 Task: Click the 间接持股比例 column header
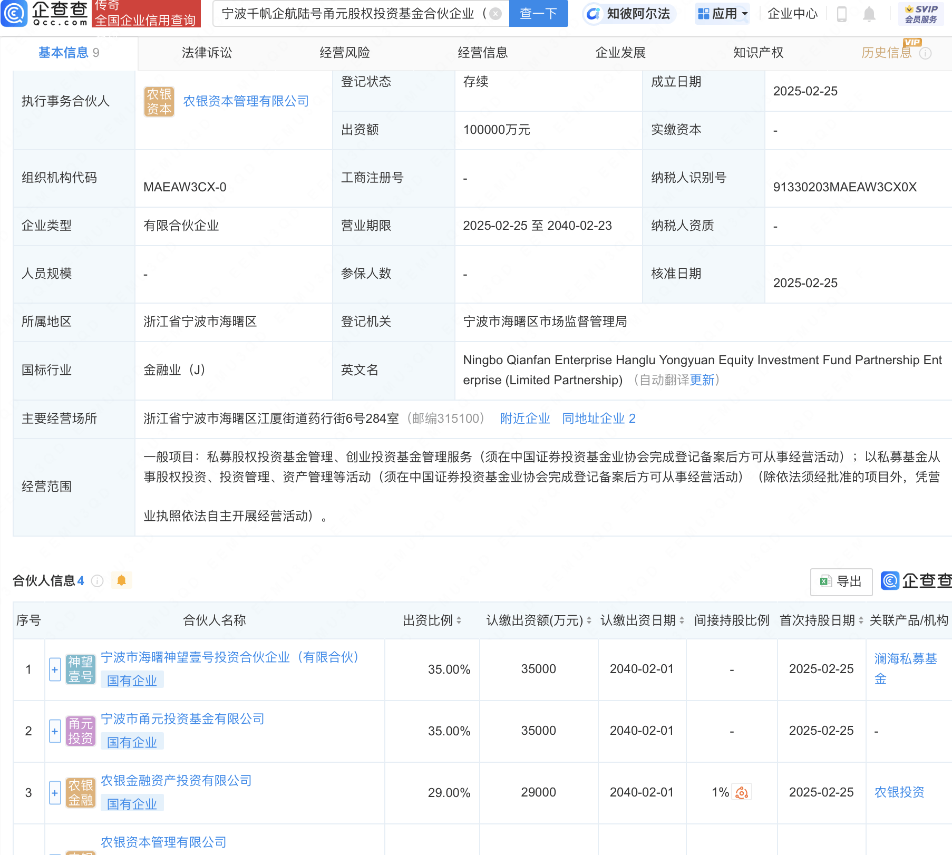(x=732, y=620)
